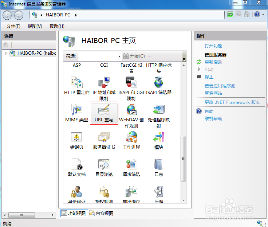
Task: Click the 帮助 link in actions pane
Action: click(x=209, y=111)
